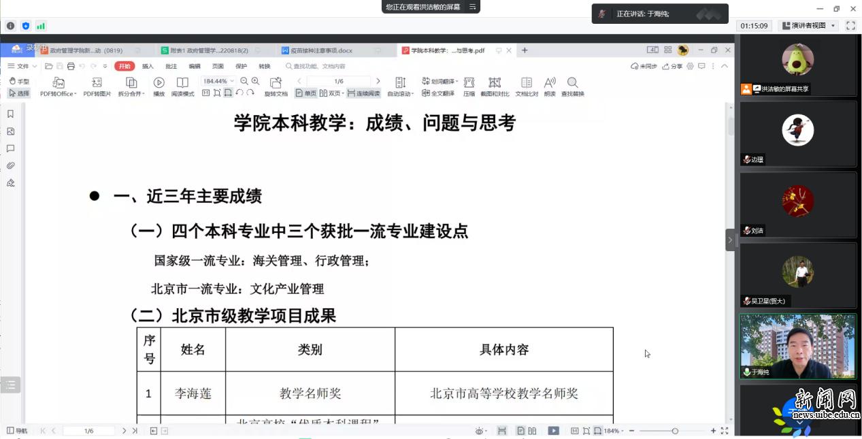This screenshot has width=862, height=439.
Task: Open the thumbnail panel in left sidebar
Action: [10, 131]
